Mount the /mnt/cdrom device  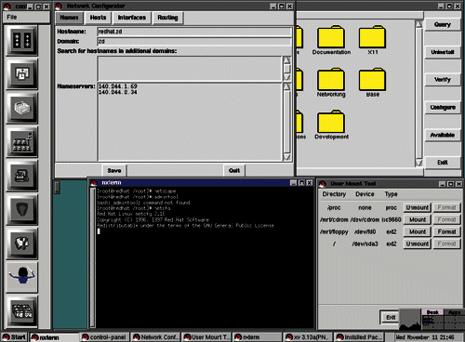[x=418, y=219]
